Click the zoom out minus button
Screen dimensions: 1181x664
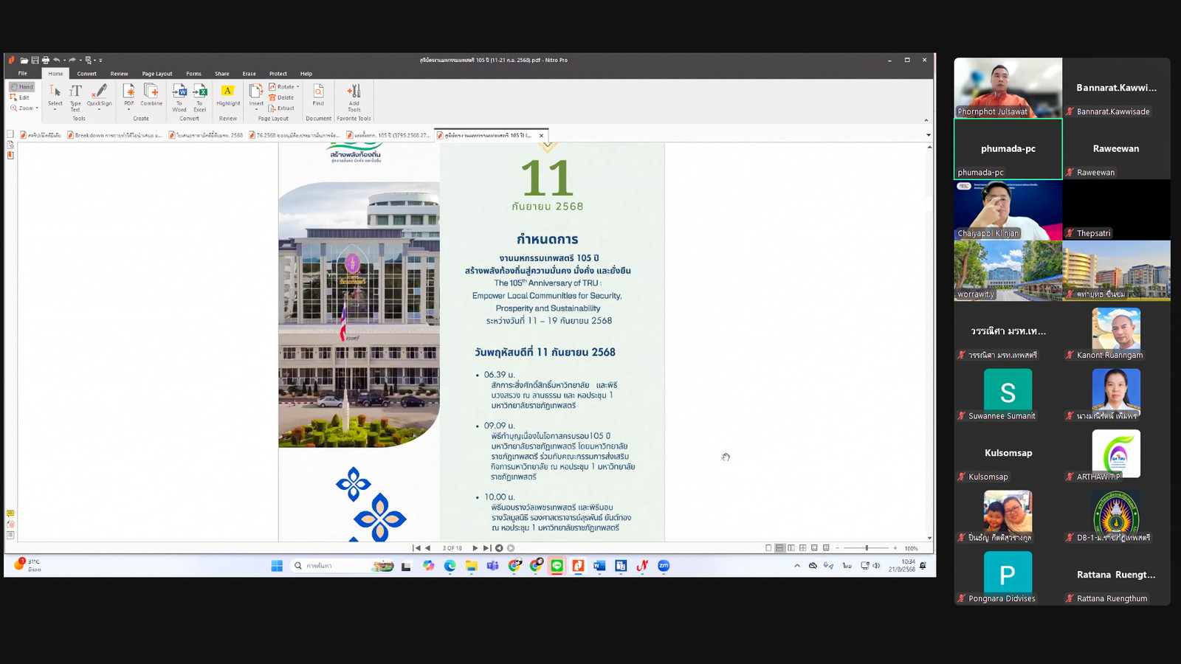point(837,548)
